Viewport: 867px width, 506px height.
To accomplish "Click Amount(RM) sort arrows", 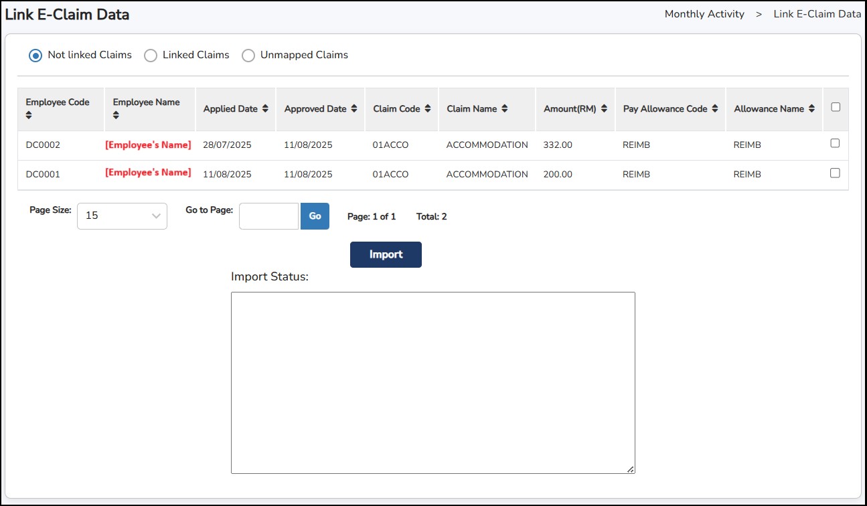I will tap(604, 108).
